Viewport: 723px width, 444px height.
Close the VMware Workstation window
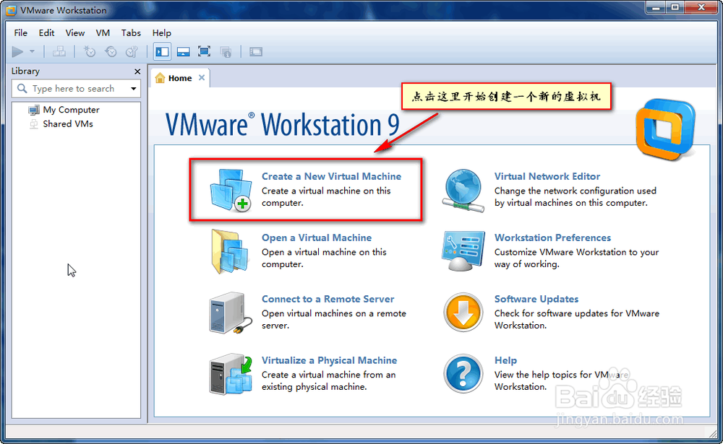(701, 7)
